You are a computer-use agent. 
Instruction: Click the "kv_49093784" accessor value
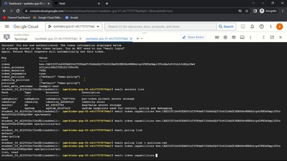[55, 105]
